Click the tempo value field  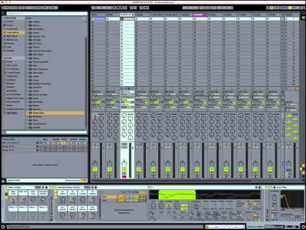(13, 8)
